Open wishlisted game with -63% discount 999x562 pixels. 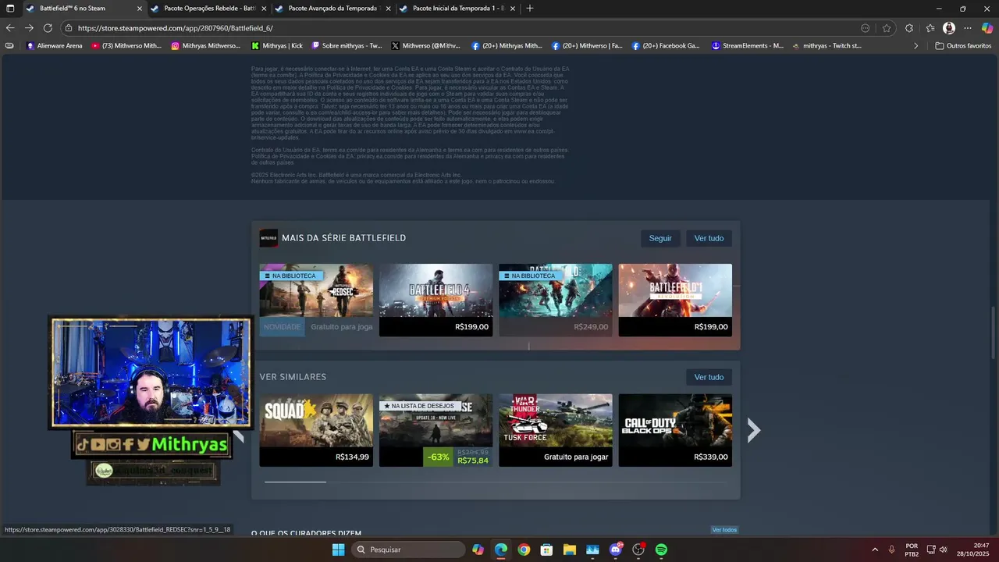(436, 430)
